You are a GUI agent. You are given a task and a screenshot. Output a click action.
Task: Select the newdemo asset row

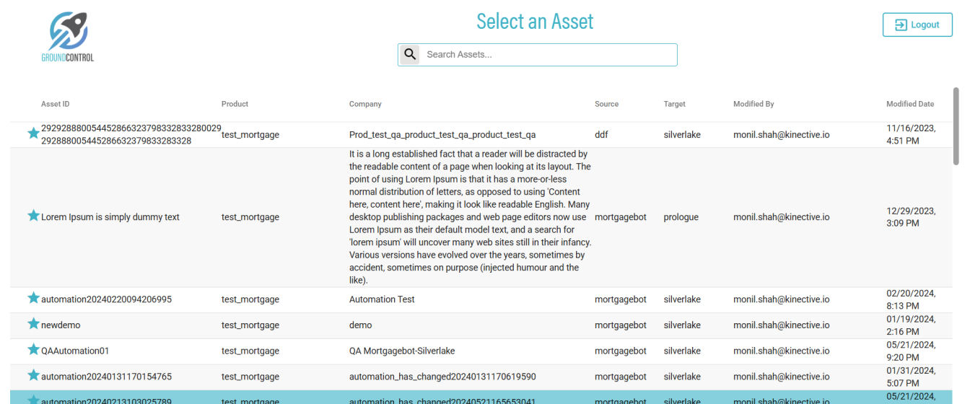[x=433, y=325]
